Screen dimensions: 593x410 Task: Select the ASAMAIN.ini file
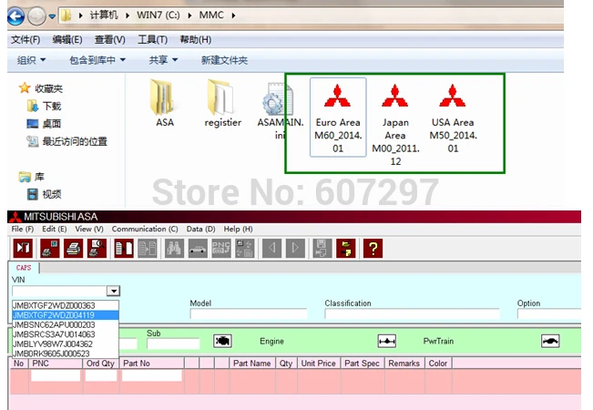281,109
